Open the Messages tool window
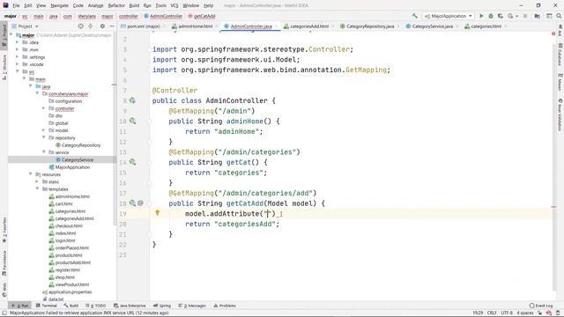 click(x=192, y=306)
